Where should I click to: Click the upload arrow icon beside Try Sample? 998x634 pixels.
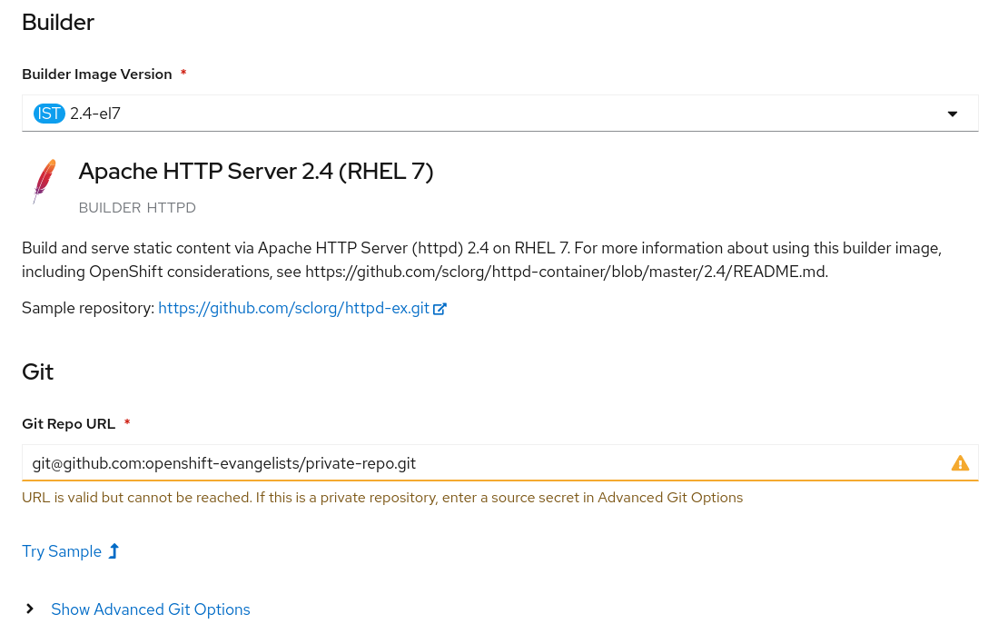click(113, 550)
